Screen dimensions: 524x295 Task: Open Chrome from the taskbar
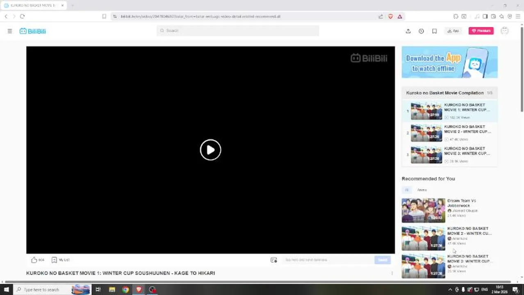(125, 290)
